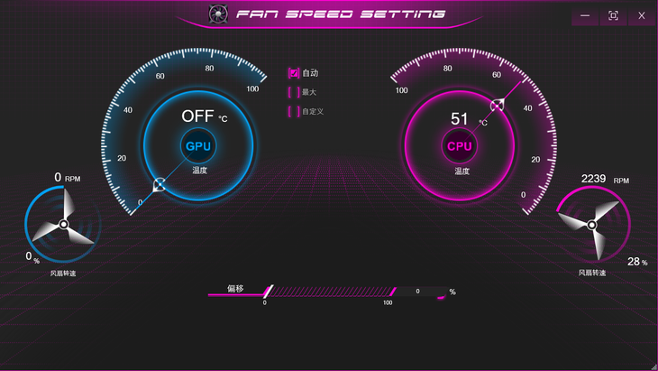Enable the 自定义 (custom) checkbox

(293, 112)
